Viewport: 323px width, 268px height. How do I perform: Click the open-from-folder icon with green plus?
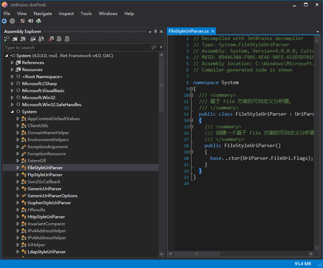15,39
